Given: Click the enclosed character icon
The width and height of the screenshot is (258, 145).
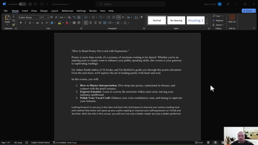Looking at the screenshot, I should [x=79, y=23].
